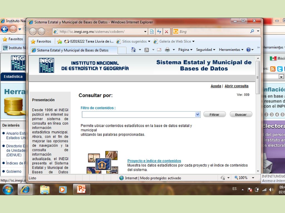Screen dimensions: 285x213
Task: Click the Read mail icon in command bar
Action: (159, 50)
